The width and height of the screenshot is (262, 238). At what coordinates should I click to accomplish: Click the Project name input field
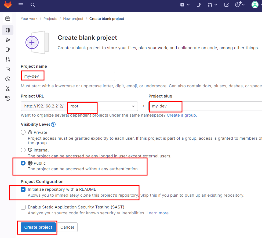[x=68, y=77]
